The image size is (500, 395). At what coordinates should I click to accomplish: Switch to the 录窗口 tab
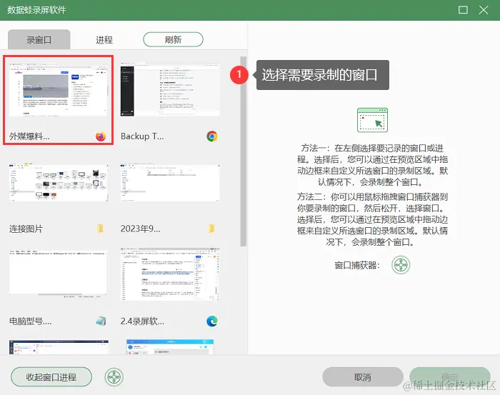pos(39,39)
